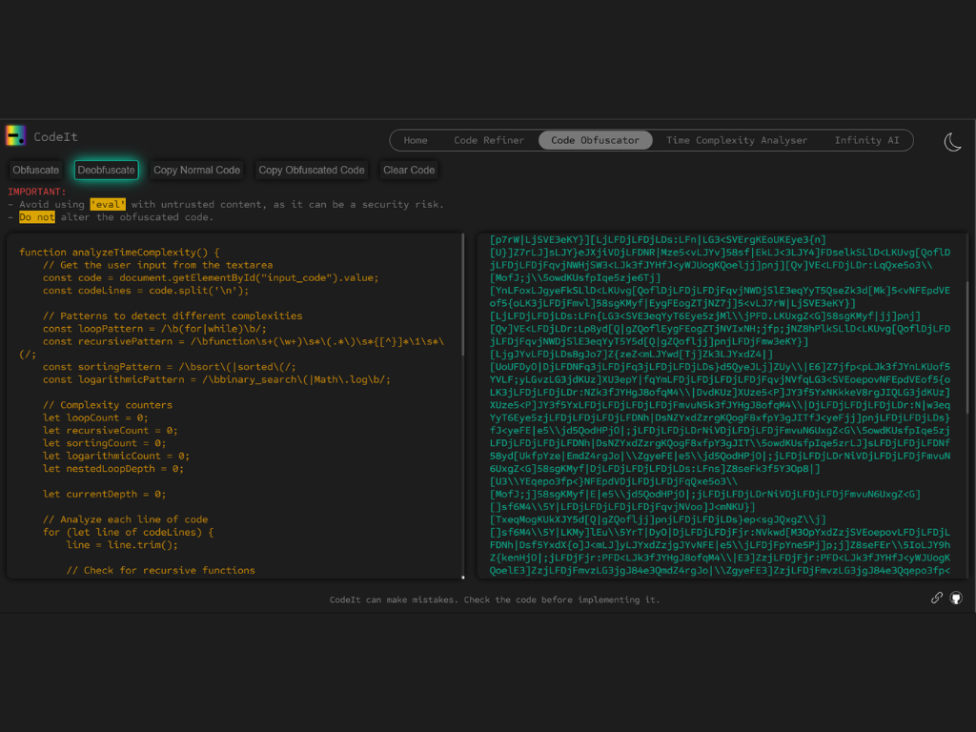Click the Deobfuscate button
The height and width of the screenshot is (732, 976).
pos(107,170)
